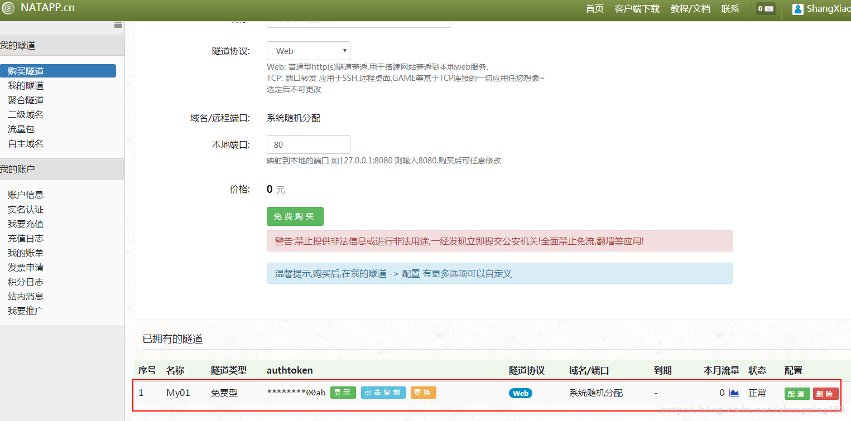View monthly traffic chart icon for My01
Screen dimensions: 851x421
tap(734, 393)
